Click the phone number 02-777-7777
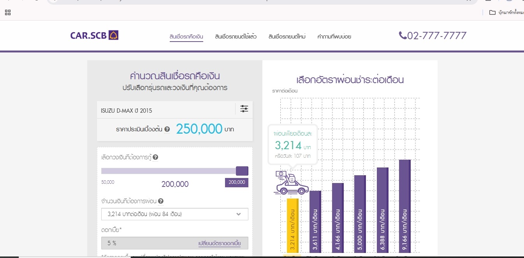524x258 pixels. coord(437,36)
